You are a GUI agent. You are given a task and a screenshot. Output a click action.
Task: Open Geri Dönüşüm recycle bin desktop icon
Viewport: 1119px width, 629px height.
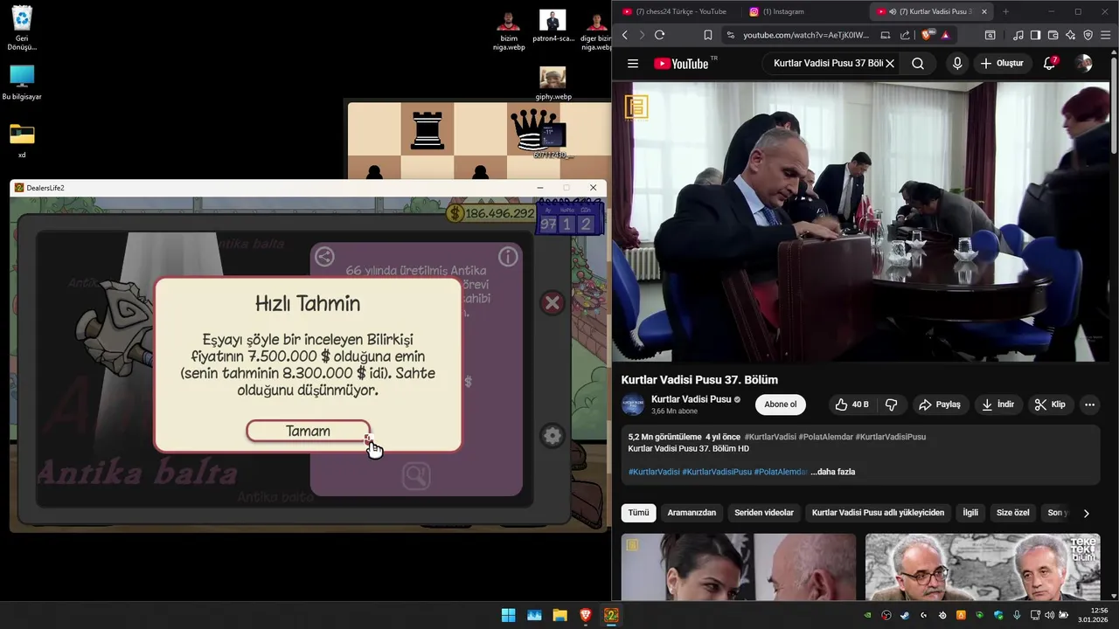coord(22,29)
